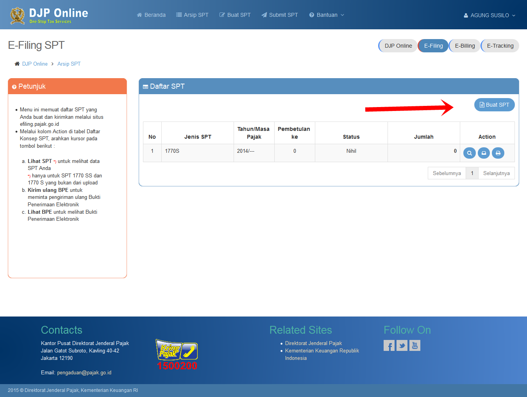The image size is (527, 397).
Task: Open Beranda in the top navigation
Action: (151, 15)
